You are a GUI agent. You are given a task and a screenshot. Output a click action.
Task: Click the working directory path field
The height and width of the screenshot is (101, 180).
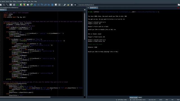pyautogui.click(x=127, y=5)
